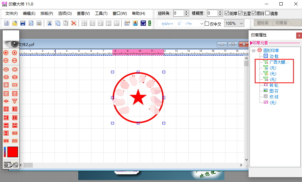Increase the 旋转角 value with up arrow
Viewport: 302px width, 182px height.
(186, 12)
